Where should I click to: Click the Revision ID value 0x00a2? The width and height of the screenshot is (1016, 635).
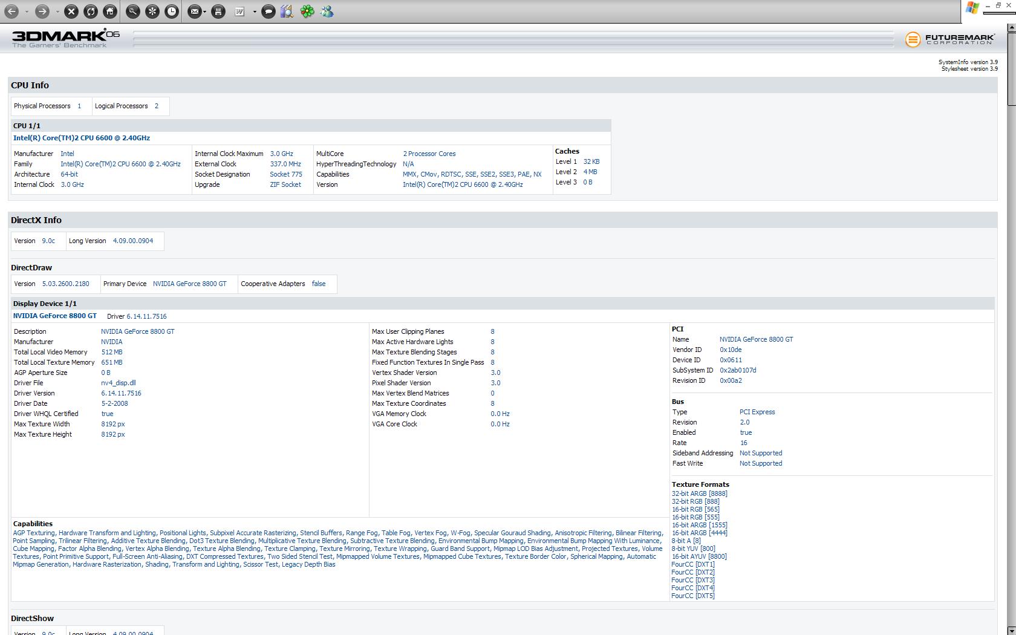coord(731,380)
